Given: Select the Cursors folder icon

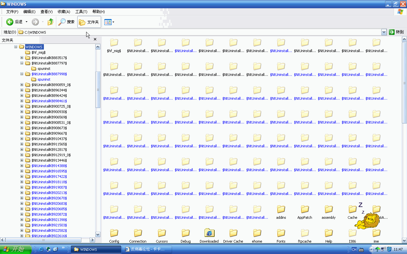Looking at the screenshot, I should 162,233.
